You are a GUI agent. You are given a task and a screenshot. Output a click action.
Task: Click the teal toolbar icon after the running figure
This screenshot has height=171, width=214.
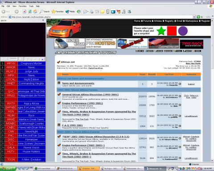point(129,12)
